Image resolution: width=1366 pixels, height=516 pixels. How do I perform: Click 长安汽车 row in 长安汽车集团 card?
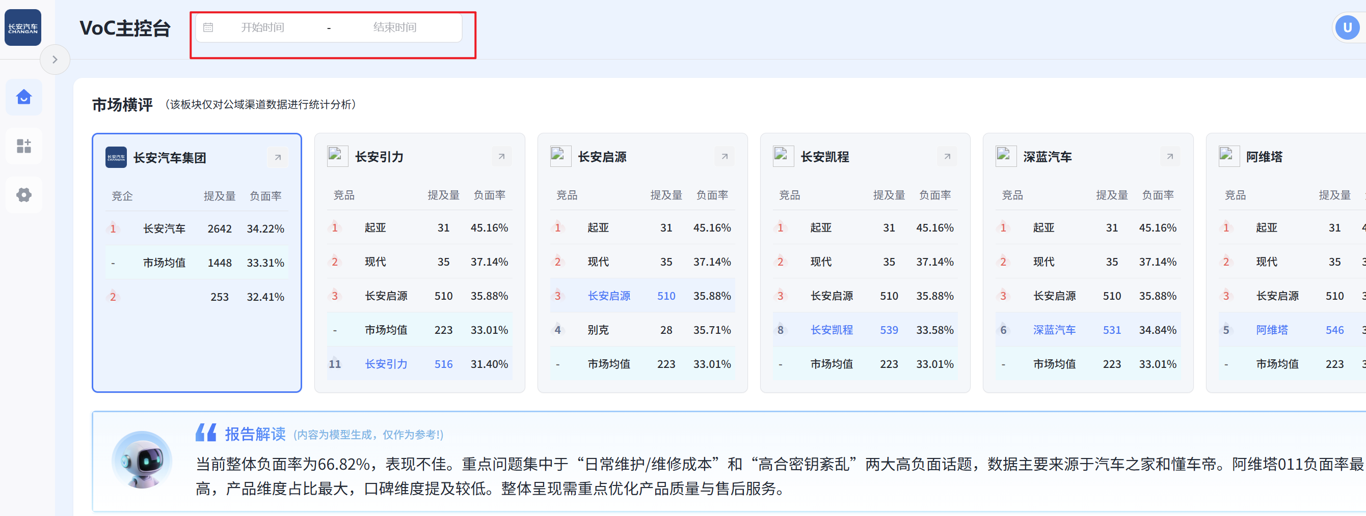coord(197,228)
